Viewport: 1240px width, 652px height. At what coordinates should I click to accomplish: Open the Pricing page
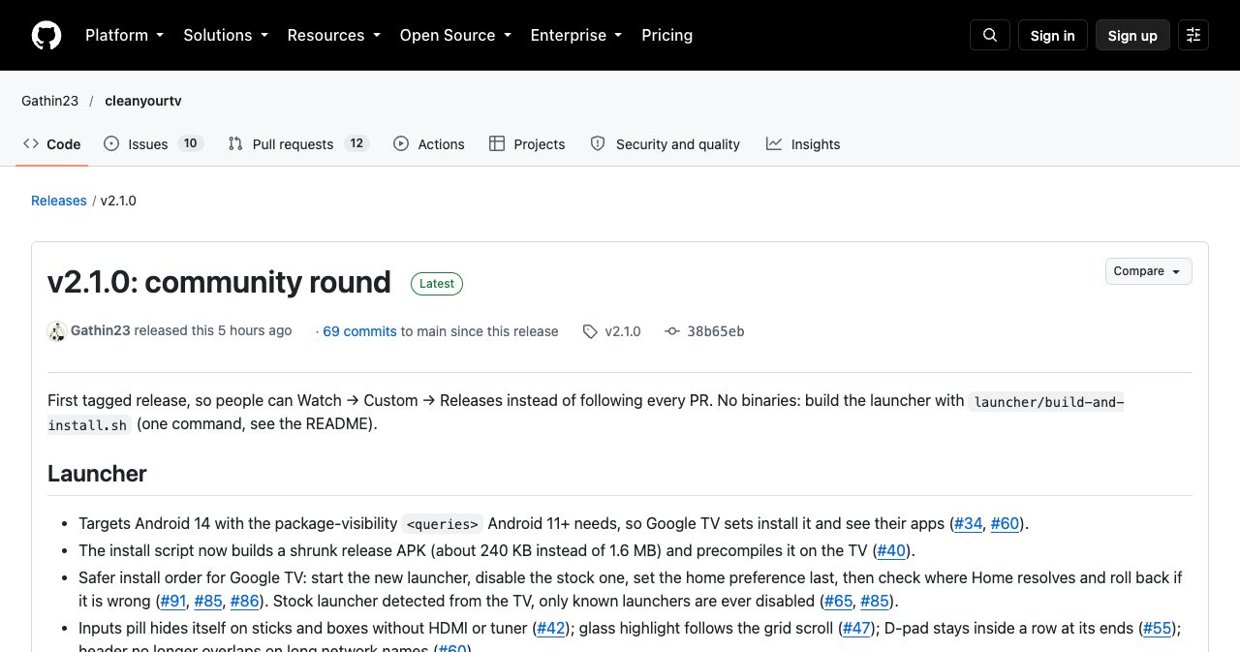667,35
